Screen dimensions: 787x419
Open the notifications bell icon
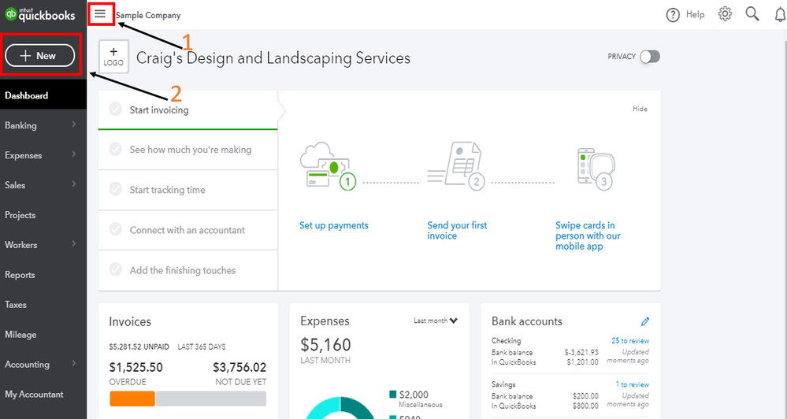click(x=780, y=14)
